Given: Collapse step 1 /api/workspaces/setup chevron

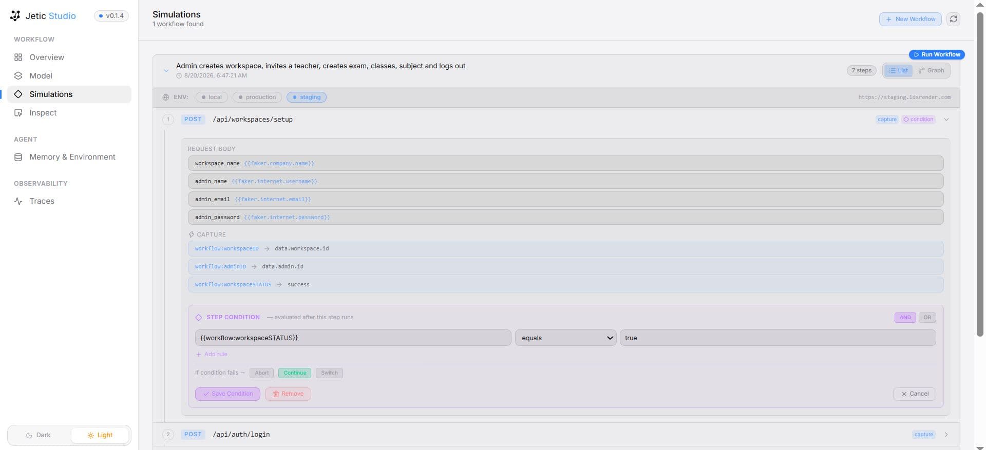Looking at the screenshot, I should click(946, 120).
